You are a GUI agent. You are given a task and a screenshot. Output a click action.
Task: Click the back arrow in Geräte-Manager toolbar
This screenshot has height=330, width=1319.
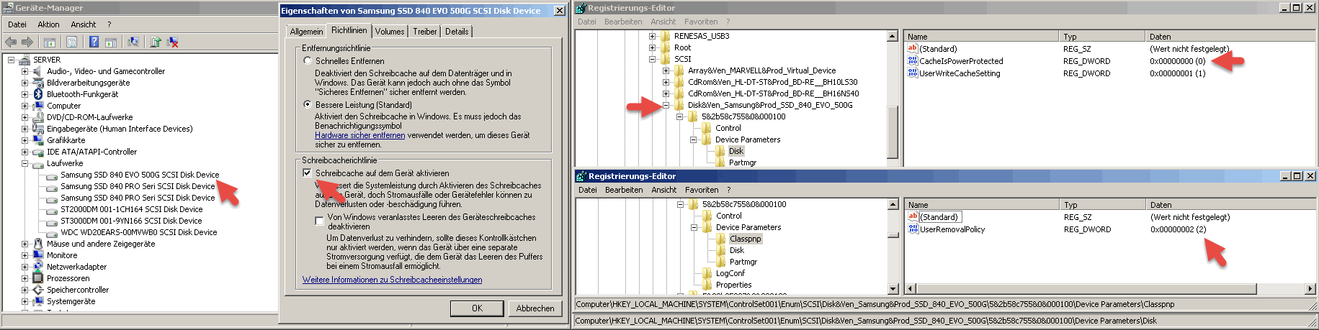(11, 42)
